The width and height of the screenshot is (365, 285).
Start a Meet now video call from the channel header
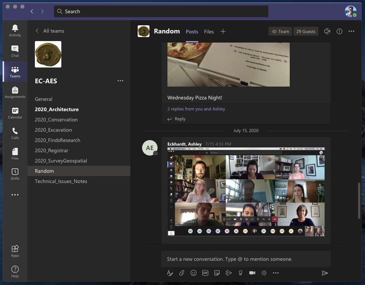[x=327, y=32]
